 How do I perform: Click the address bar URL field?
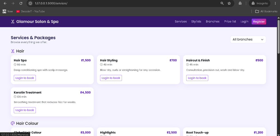125,3
